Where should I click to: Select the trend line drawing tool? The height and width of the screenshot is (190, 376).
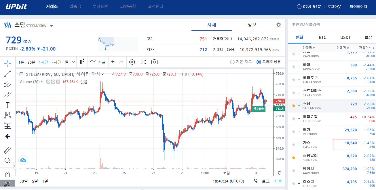point(7,74)
